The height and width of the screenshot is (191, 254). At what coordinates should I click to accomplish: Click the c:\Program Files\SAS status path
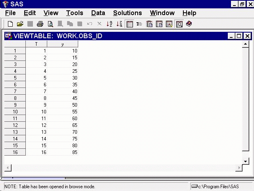(x=218, y=187)
